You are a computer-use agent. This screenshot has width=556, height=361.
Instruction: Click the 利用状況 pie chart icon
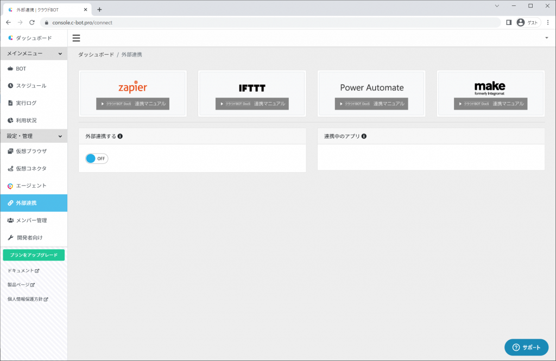point(10,120)
